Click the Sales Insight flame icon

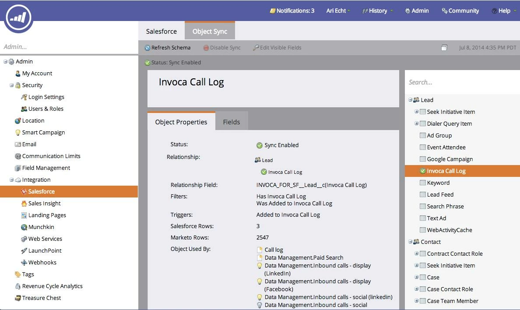coord(24,204)
